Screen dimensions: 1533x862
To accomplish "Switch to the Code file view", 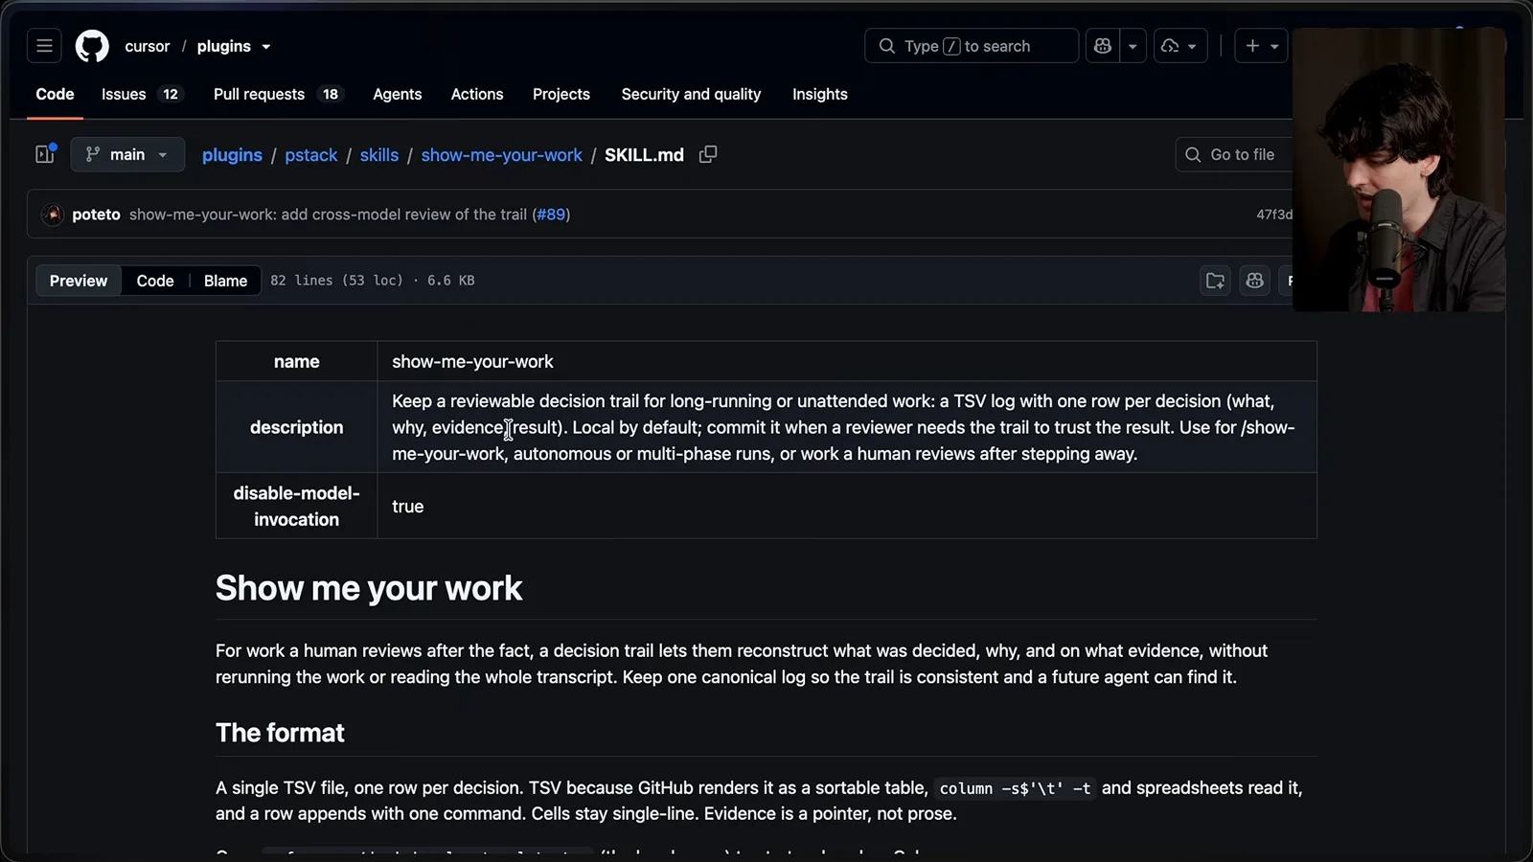I will point(155,281).
